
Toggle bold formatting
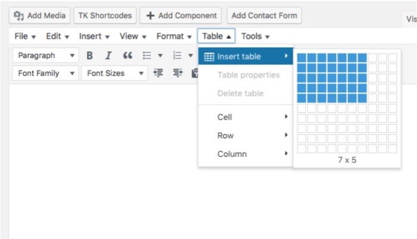[90, 55]
